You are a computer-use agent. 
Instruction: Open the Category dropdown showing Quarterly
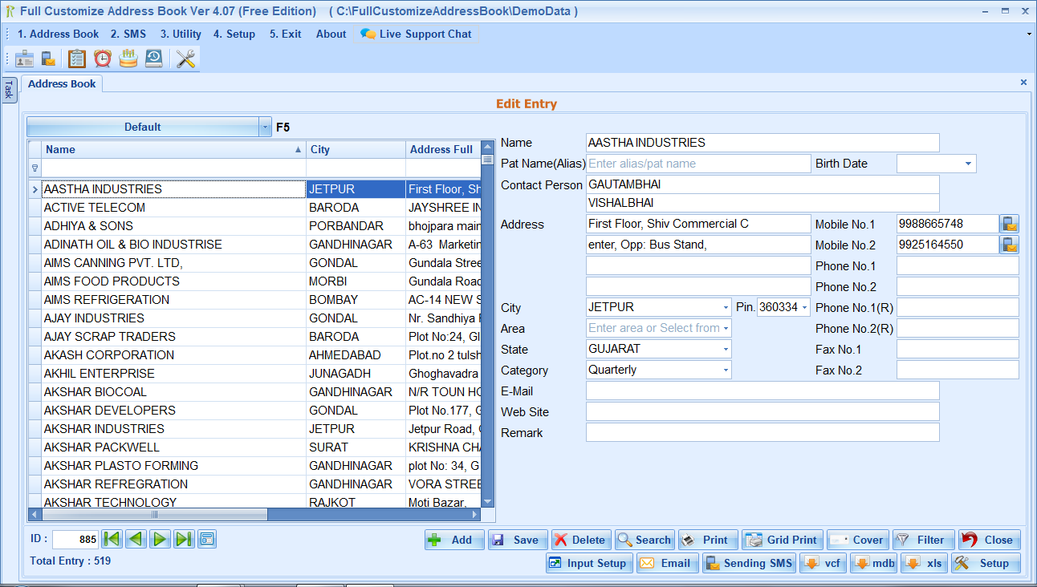724,370
